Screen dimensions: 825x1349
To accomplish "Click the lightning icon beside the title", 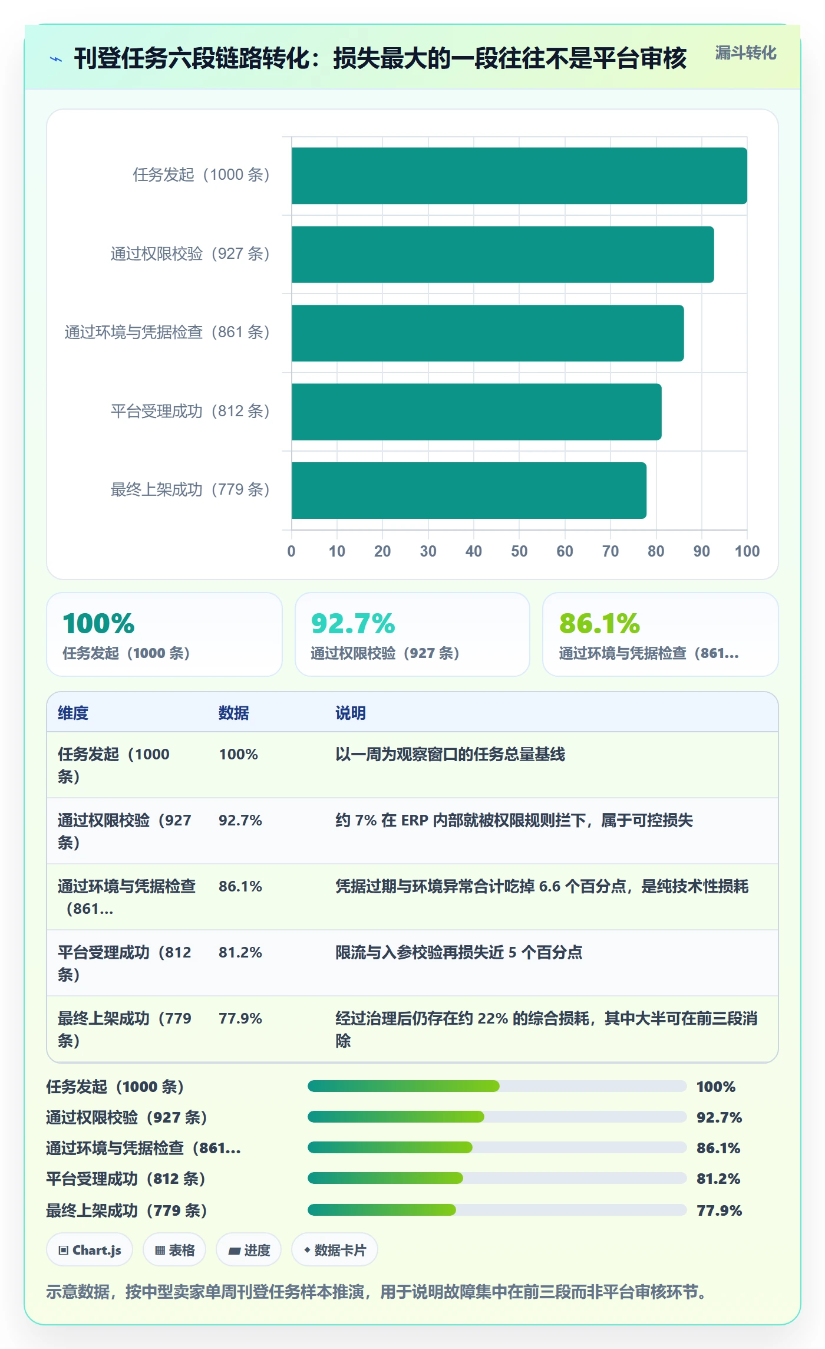I will point(56,59).
